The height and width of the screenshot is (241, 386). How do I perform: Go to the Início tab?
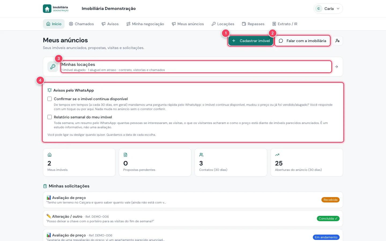tap(54, 24)
